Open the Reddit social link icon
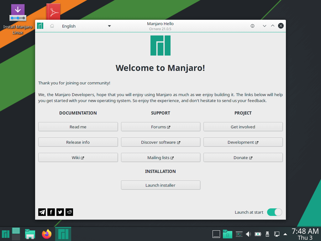 pos(69,212)
